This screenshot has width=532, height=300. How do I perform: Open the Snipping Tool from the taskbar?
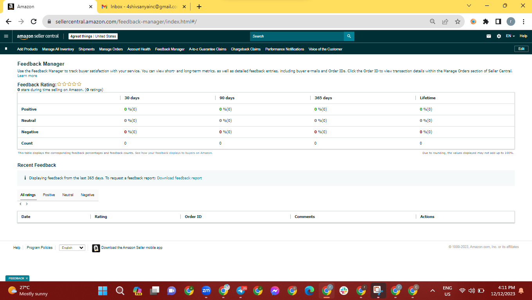[378, 291]
